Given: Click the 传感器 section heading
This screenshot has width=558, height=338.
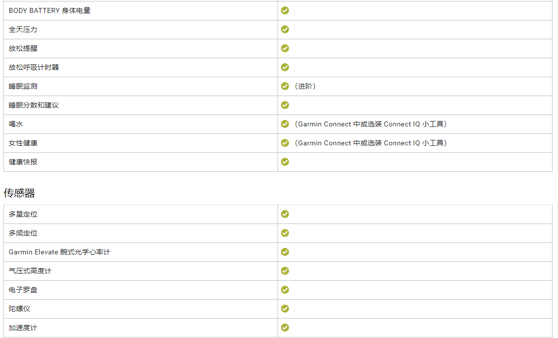Looking at the screenshot, I should point(19,193).
